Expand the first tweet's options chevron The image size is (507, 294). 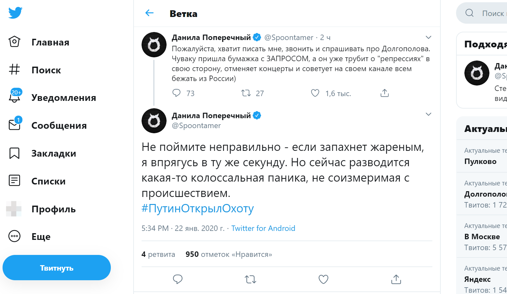point(428,37)
